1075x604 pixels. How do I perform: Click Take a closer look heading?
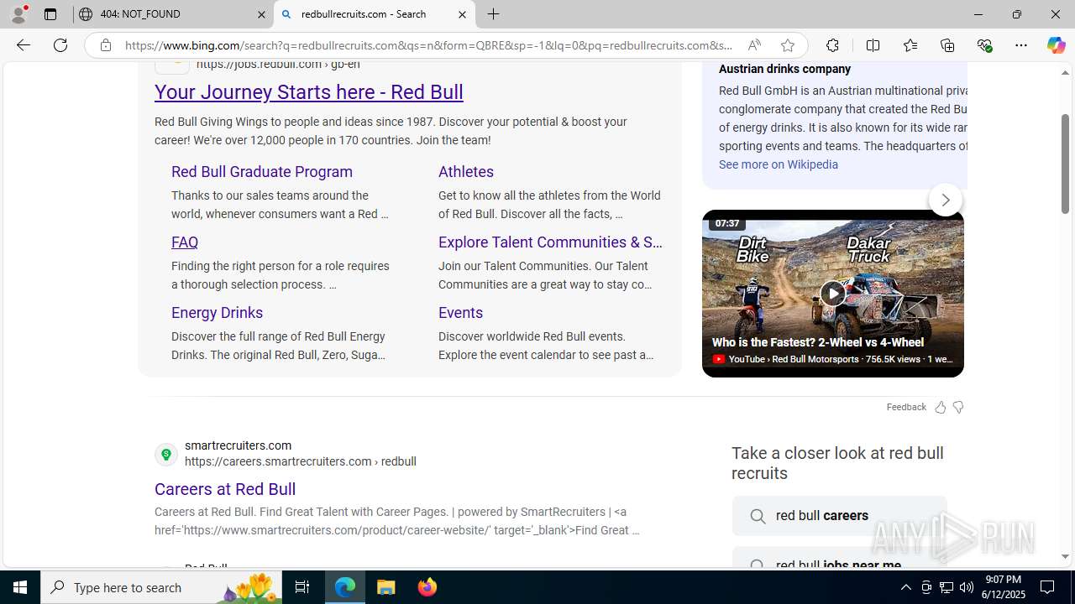[837, 463]
